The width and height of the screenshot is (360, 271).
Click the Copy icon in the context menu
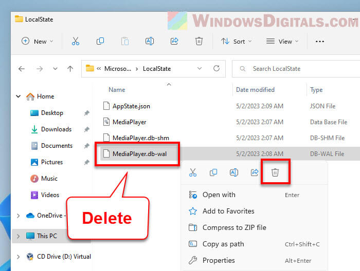tap(213, 172)
